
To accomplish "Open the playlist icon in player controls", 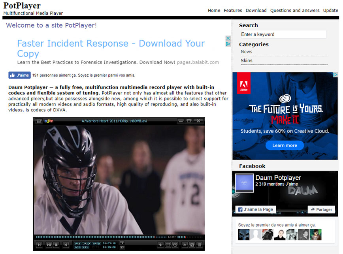I will click(199, 245).
